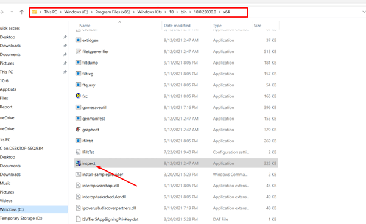Click the interop.taskscheduler.dll file icon

coord(78,197)
